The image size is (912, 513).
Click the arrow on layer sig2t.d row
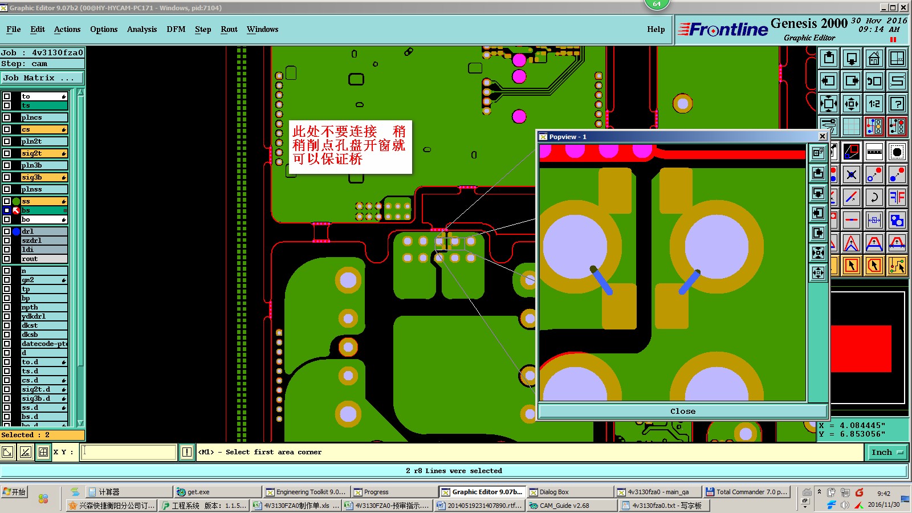(64, 390)
